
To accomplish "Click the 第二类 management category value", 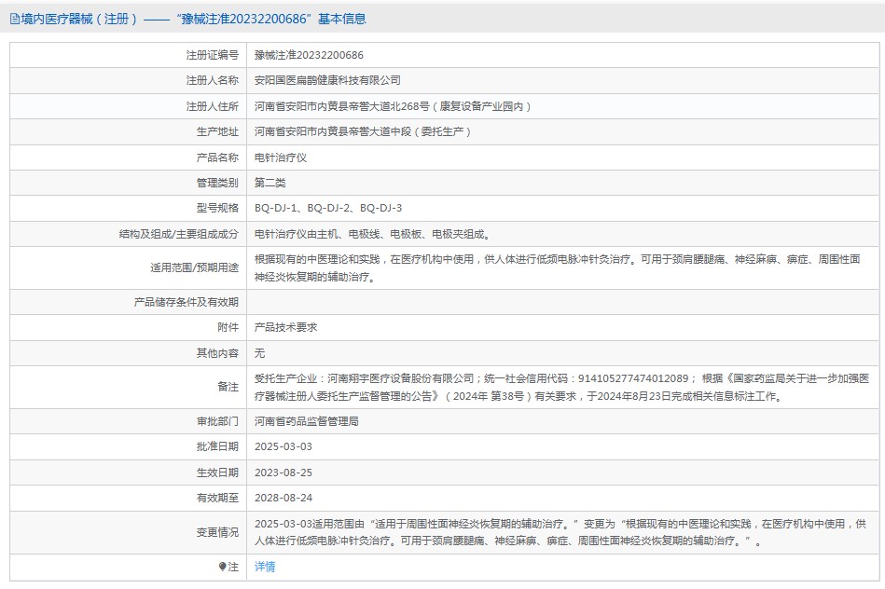I will [x=270, y=183].
